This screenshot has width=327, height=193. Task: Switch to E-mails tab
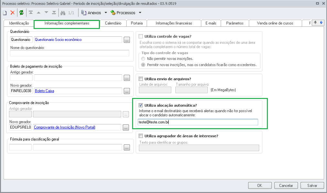211,23
